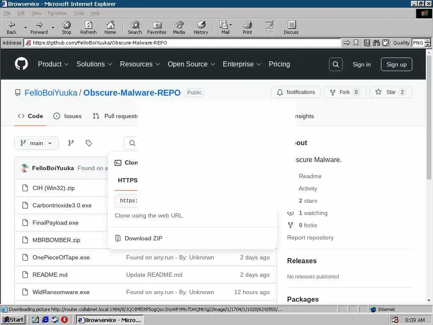Open the Readme link in About
This screenshot has width=433, height=325.
[310, 176]
